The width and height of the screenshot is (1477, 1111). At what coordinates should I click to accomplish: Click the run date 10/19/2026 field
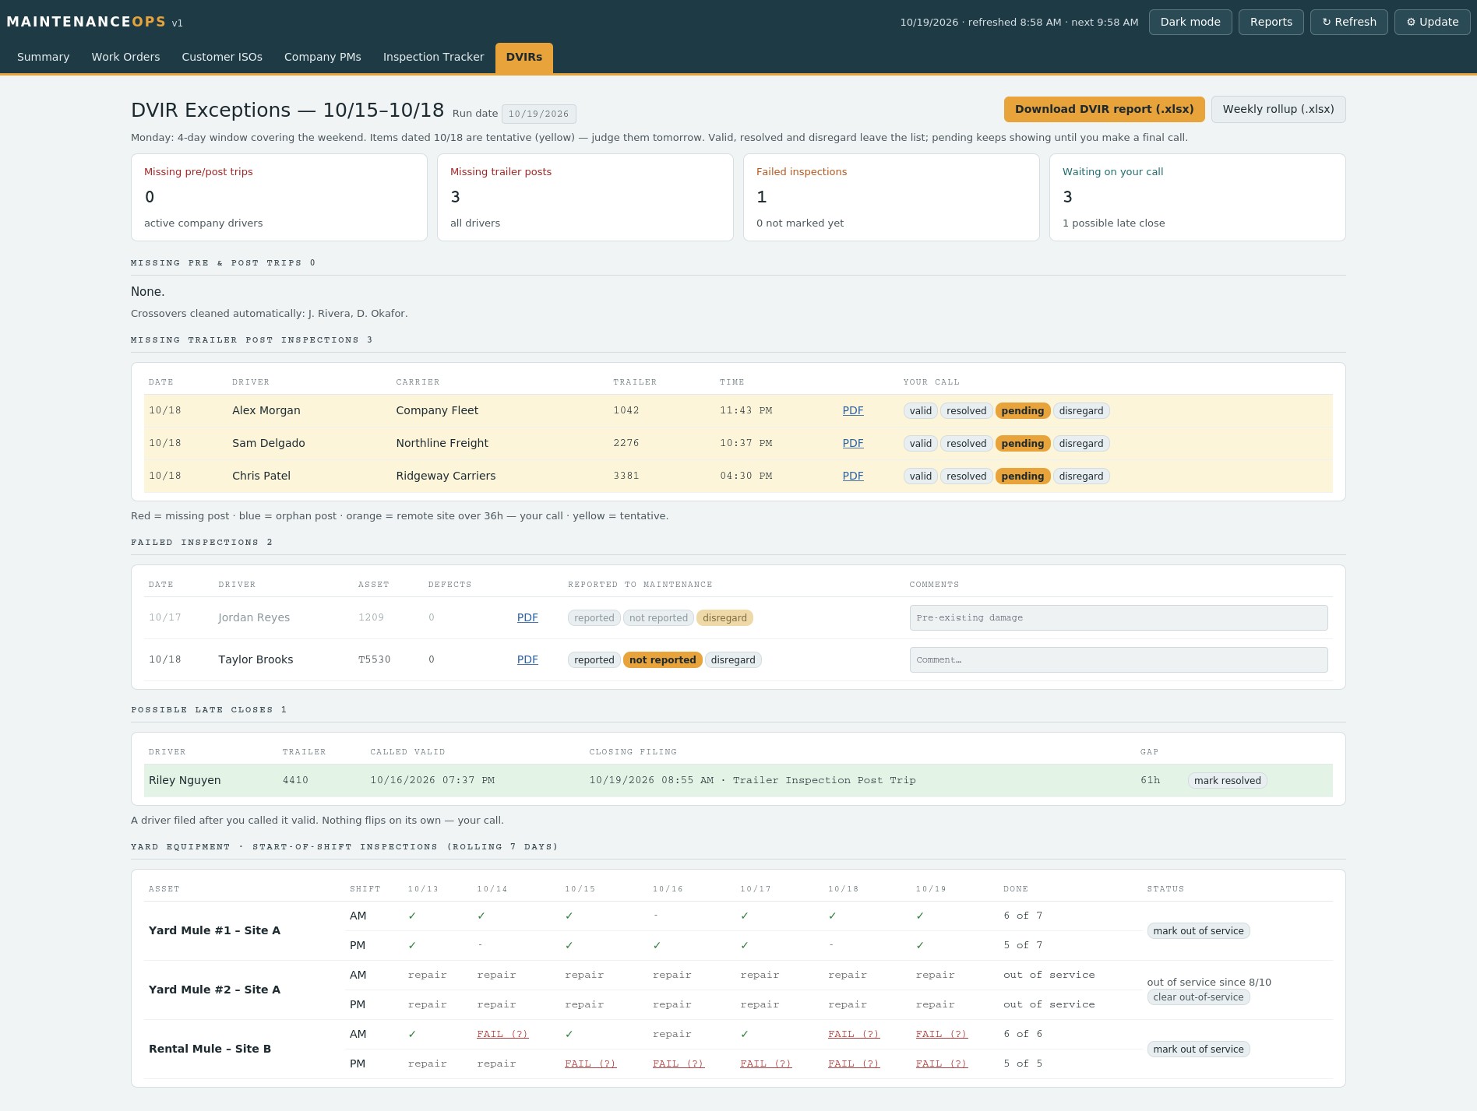point(538,114)
